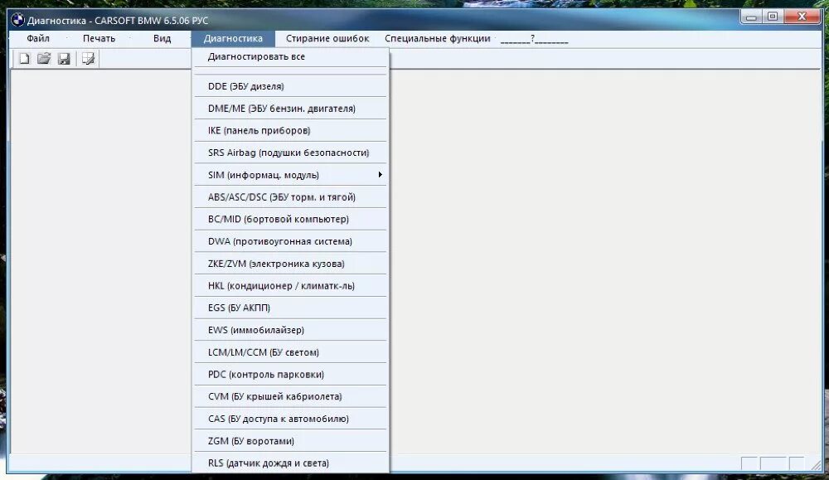Open the question mark help menu
The image size is (829, 480).
(534, 39)
